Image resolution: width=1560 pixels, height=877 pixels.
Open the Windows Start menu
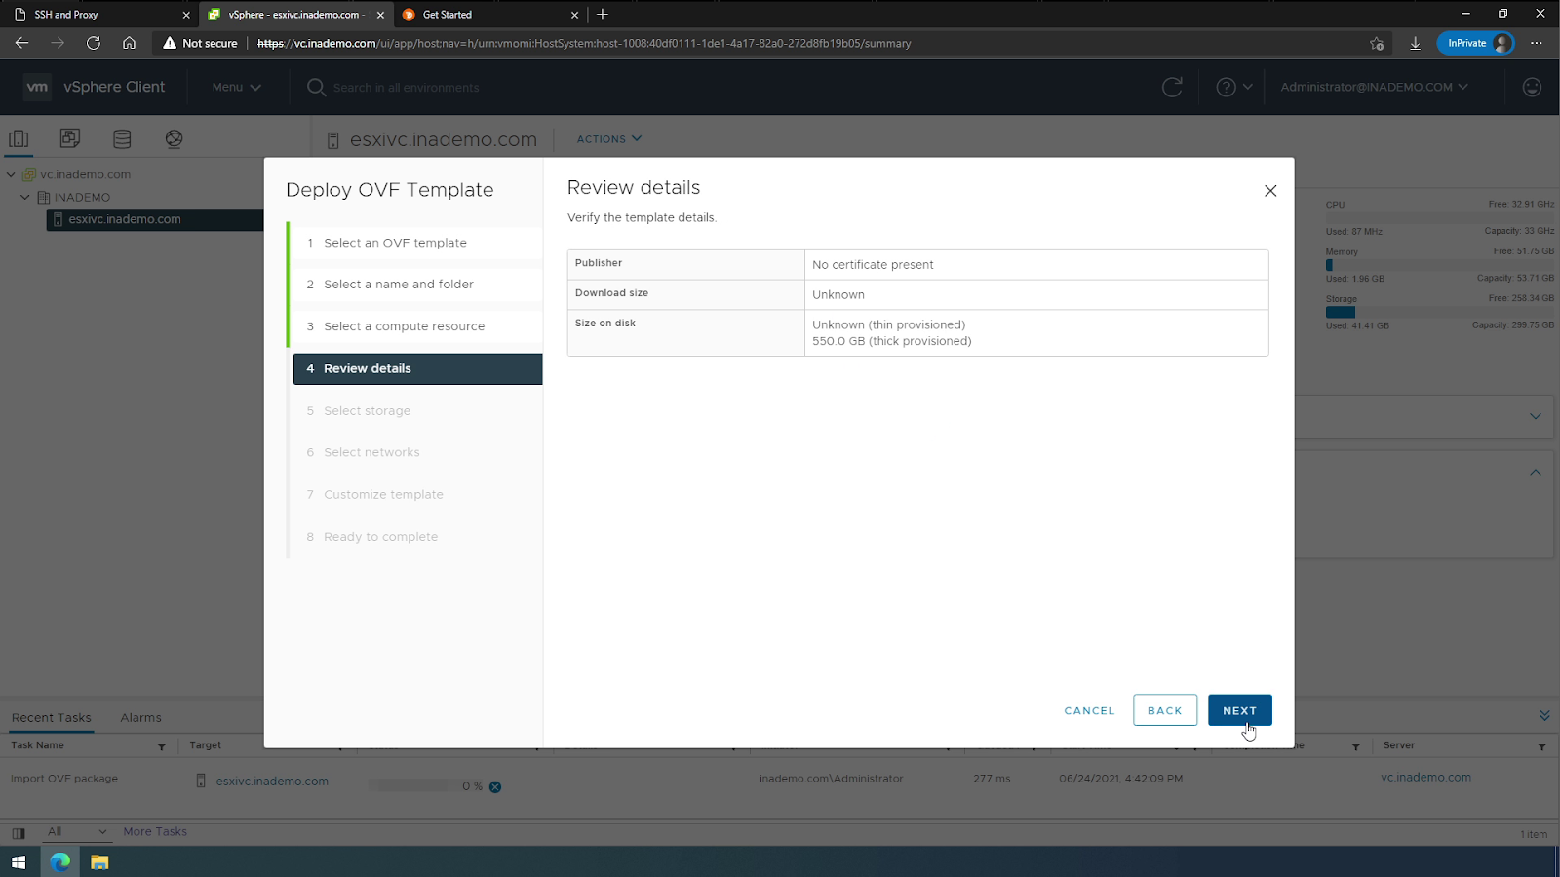point(19,862)
